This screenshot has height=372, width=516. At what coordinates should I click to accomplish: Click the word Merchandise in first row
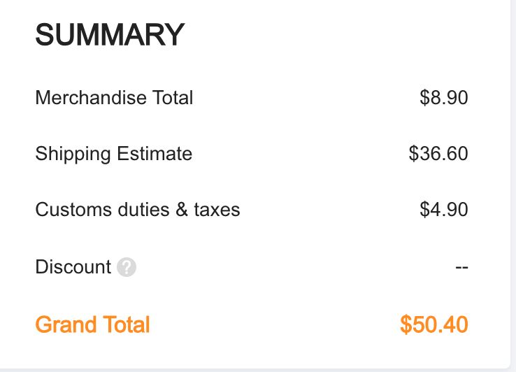[x=91, y=98]
